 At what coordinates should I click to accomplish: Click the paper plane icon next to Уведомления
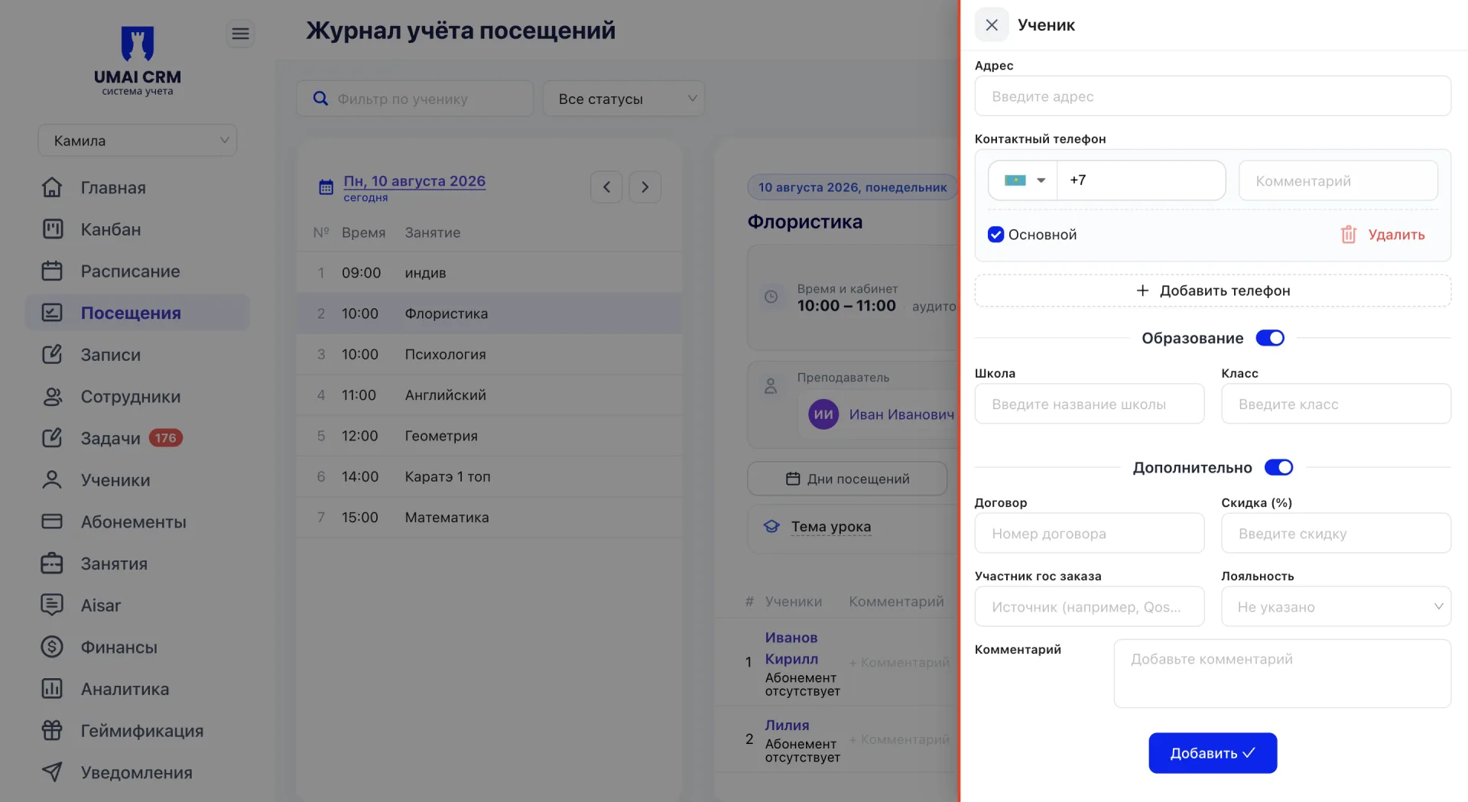[x=52, y=772]
